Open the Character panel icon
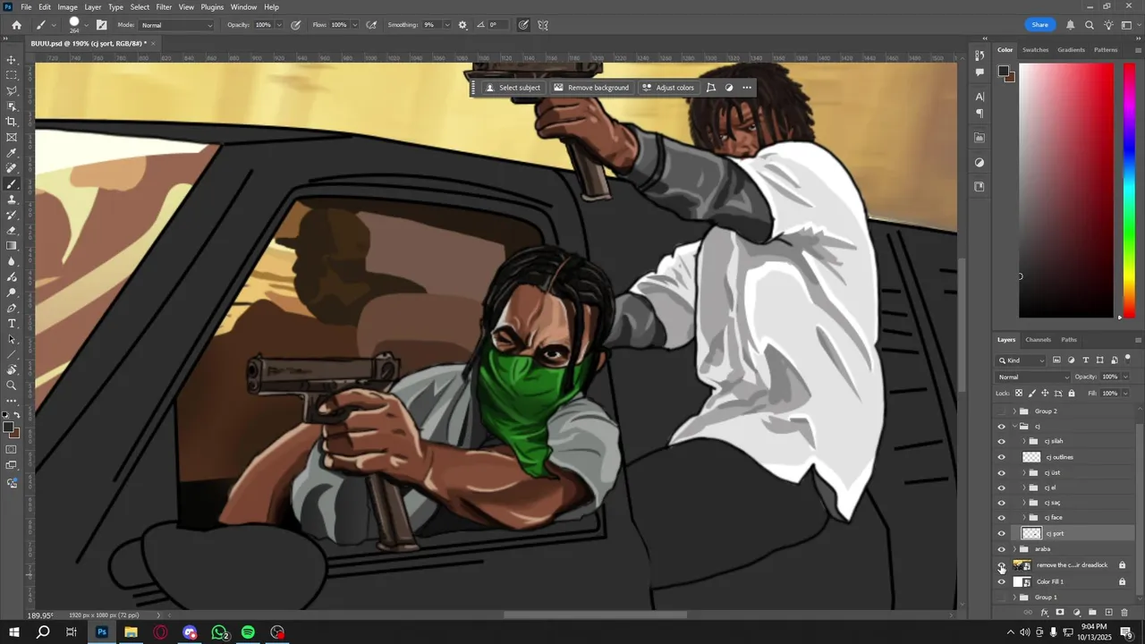 [980, 97]
